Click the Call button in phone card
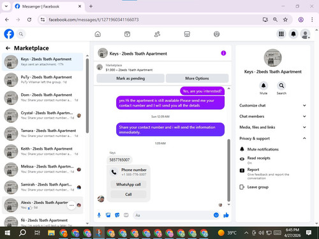 [128, 194]
